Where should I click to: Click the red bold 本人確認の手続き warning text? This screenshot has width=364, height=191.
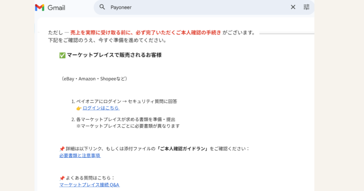click(146, 33)
